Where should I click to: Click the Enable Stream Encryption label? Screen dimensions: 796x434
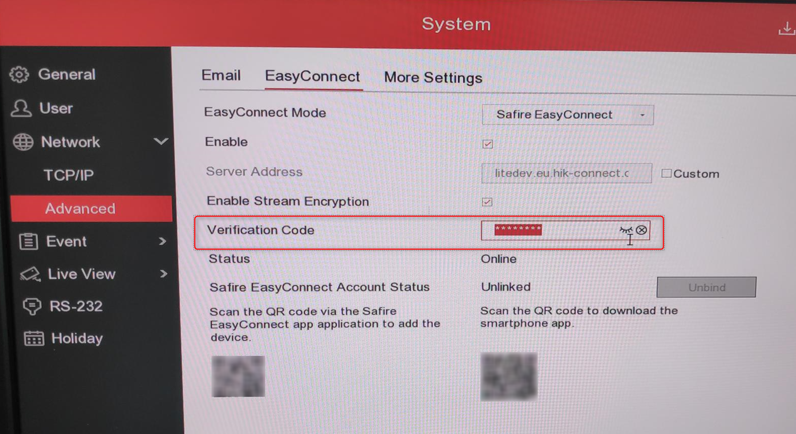click(287, 202)
